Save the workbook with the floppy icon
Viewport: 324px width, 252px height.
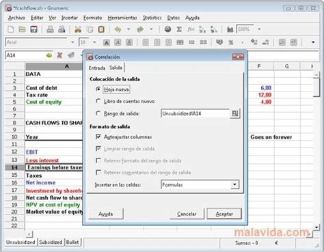33,29
